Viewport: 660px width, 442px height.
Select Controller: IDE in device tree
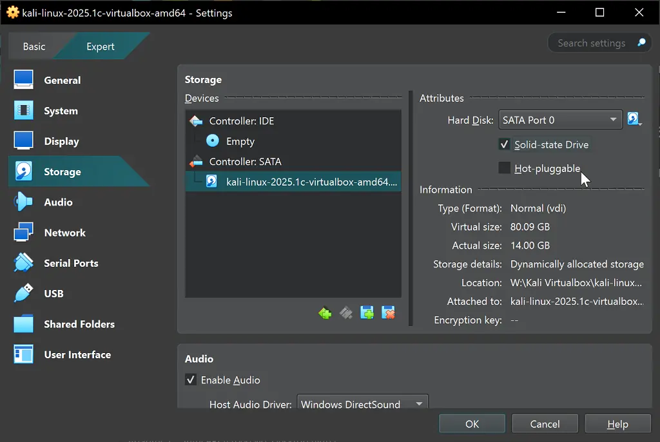293,121
